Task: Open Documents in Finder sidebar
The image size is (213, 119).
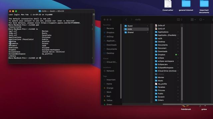Action: [111, 49]
